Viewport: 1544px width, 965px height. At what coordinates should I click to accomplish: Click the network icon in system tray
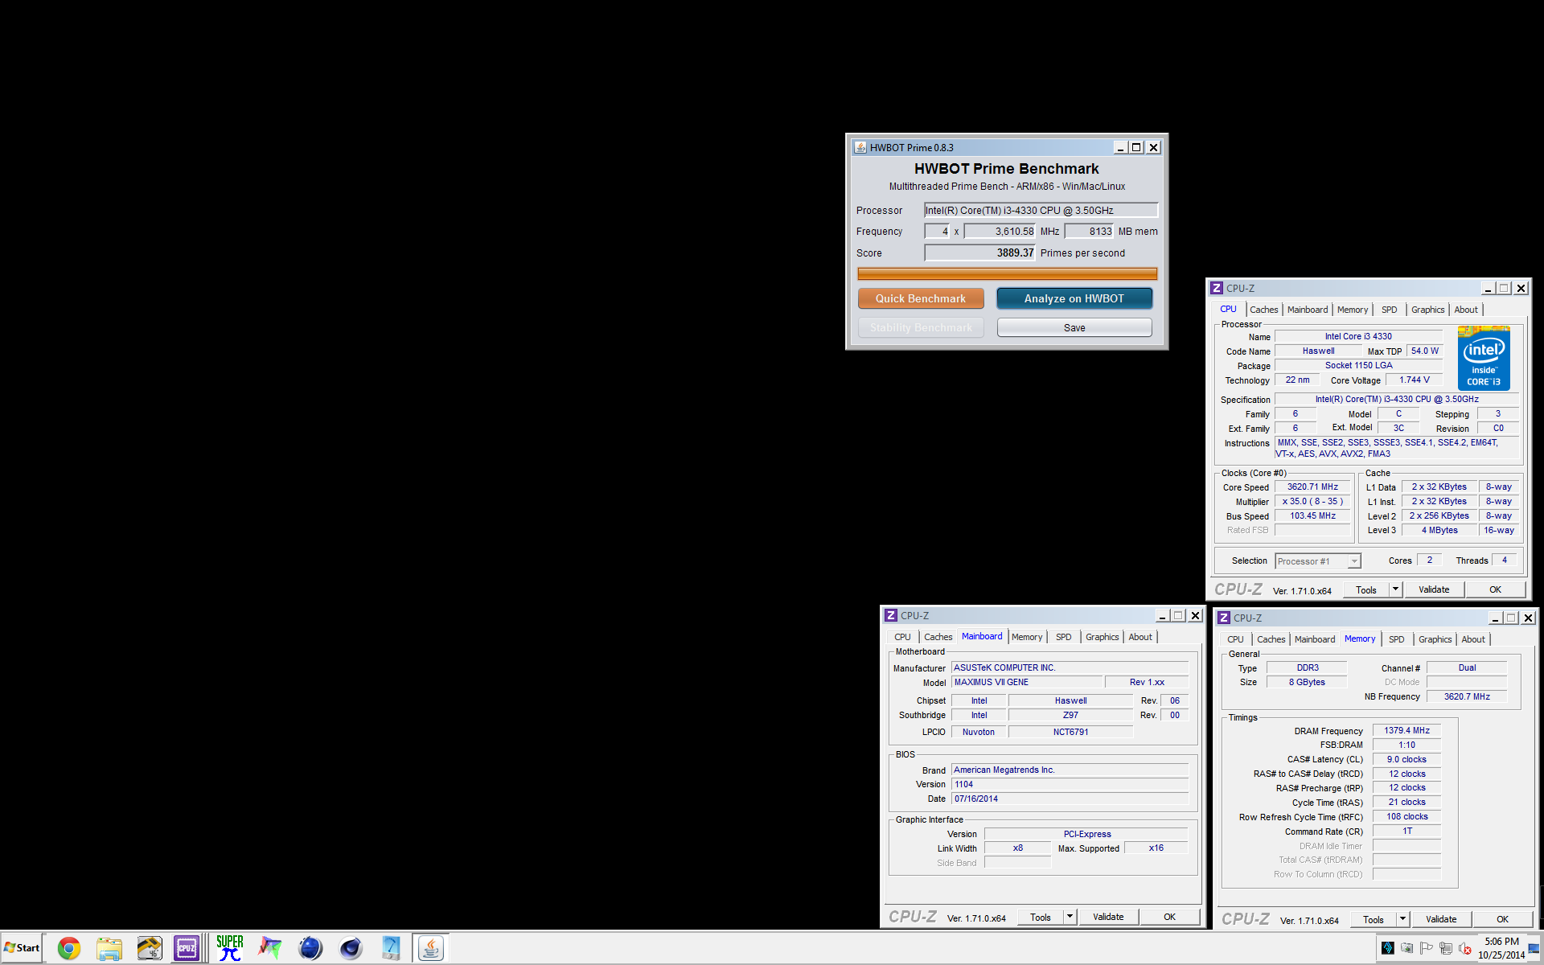coord(1446,948)
